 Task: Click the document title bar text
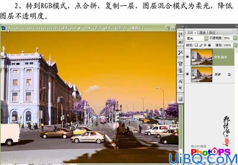click(75, 28)
